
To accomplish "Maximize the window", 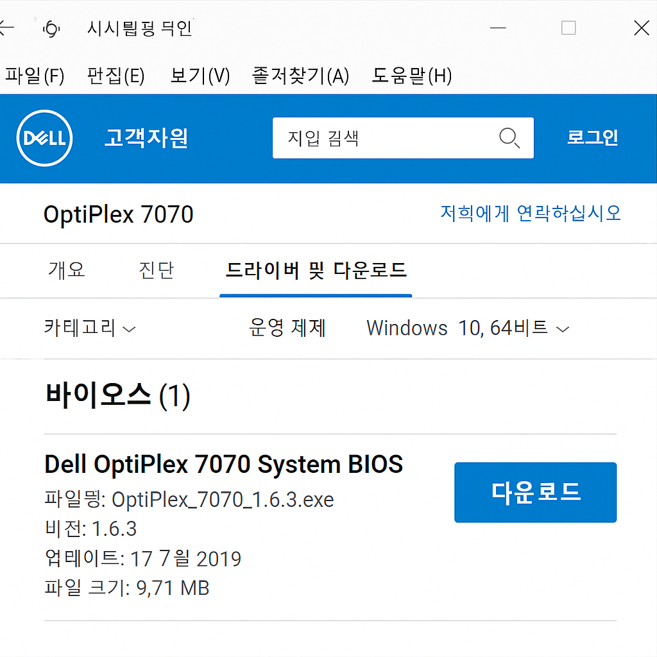I will (568, 28).
